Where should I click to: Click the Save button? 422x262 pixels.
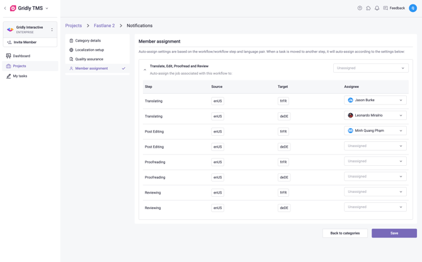pos(394,233)
